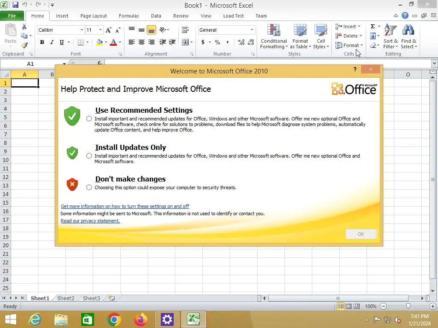Click the zoom slider handle

point(408,306)
